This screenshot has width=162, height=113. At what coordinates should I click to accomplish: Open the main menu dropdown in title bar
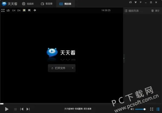pos(141,2)
